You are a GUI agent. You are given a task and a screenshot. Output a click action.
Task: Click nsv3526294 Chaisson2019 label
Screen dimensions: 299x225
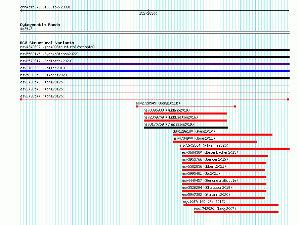point(207,187)
